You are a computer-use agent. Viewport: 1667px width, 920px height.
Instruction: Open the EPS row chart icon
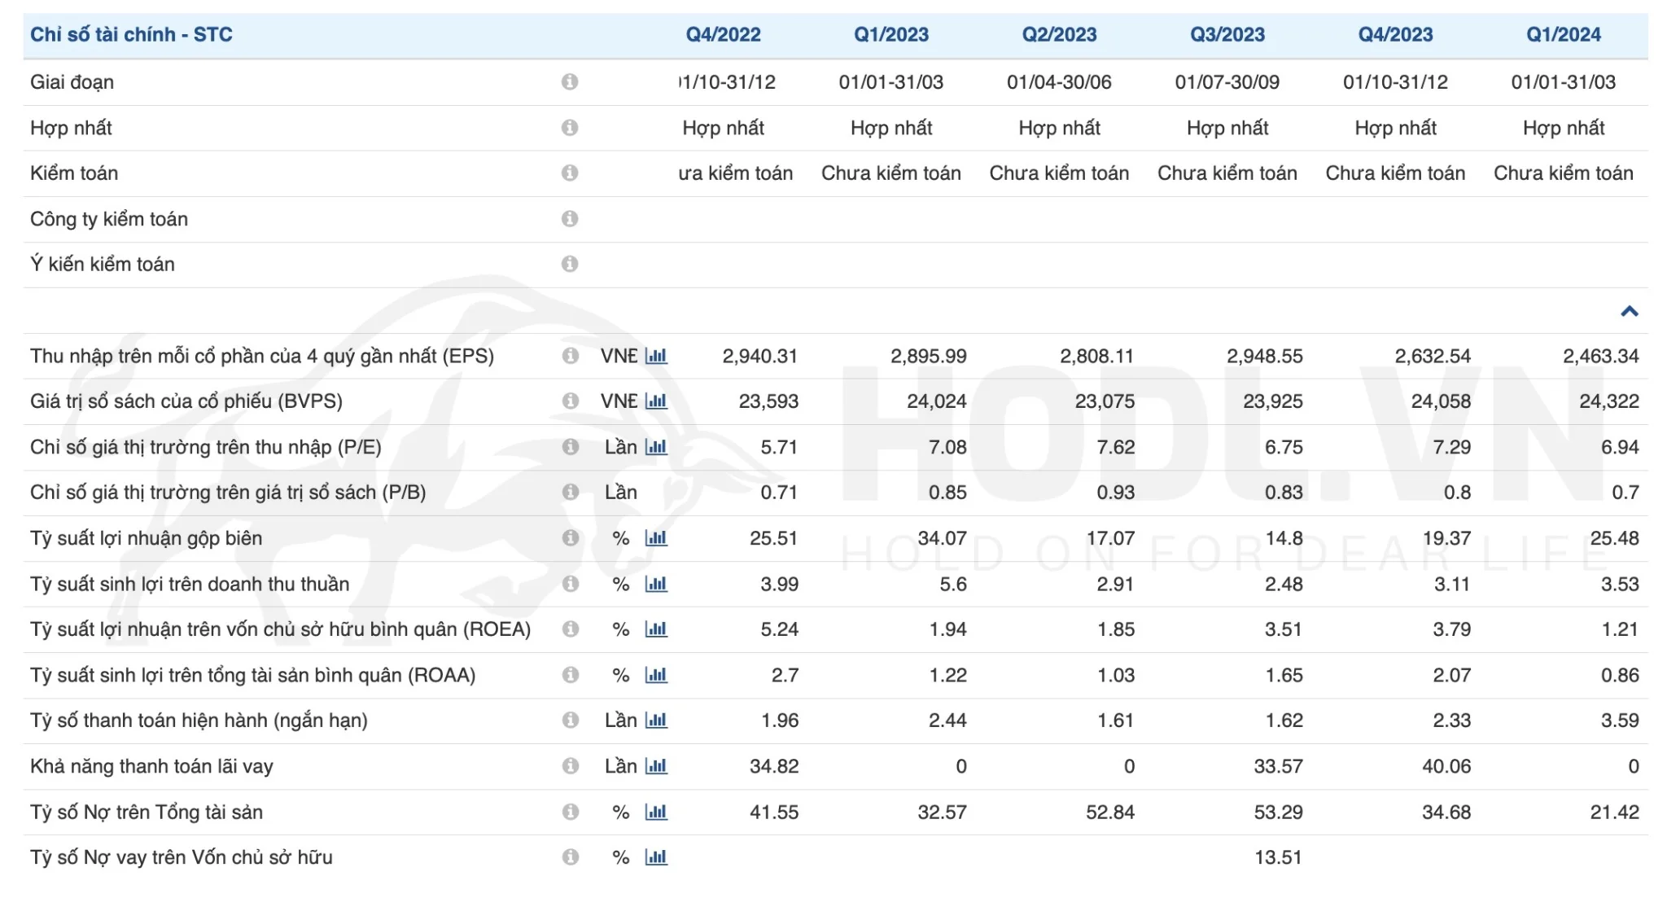655,356
